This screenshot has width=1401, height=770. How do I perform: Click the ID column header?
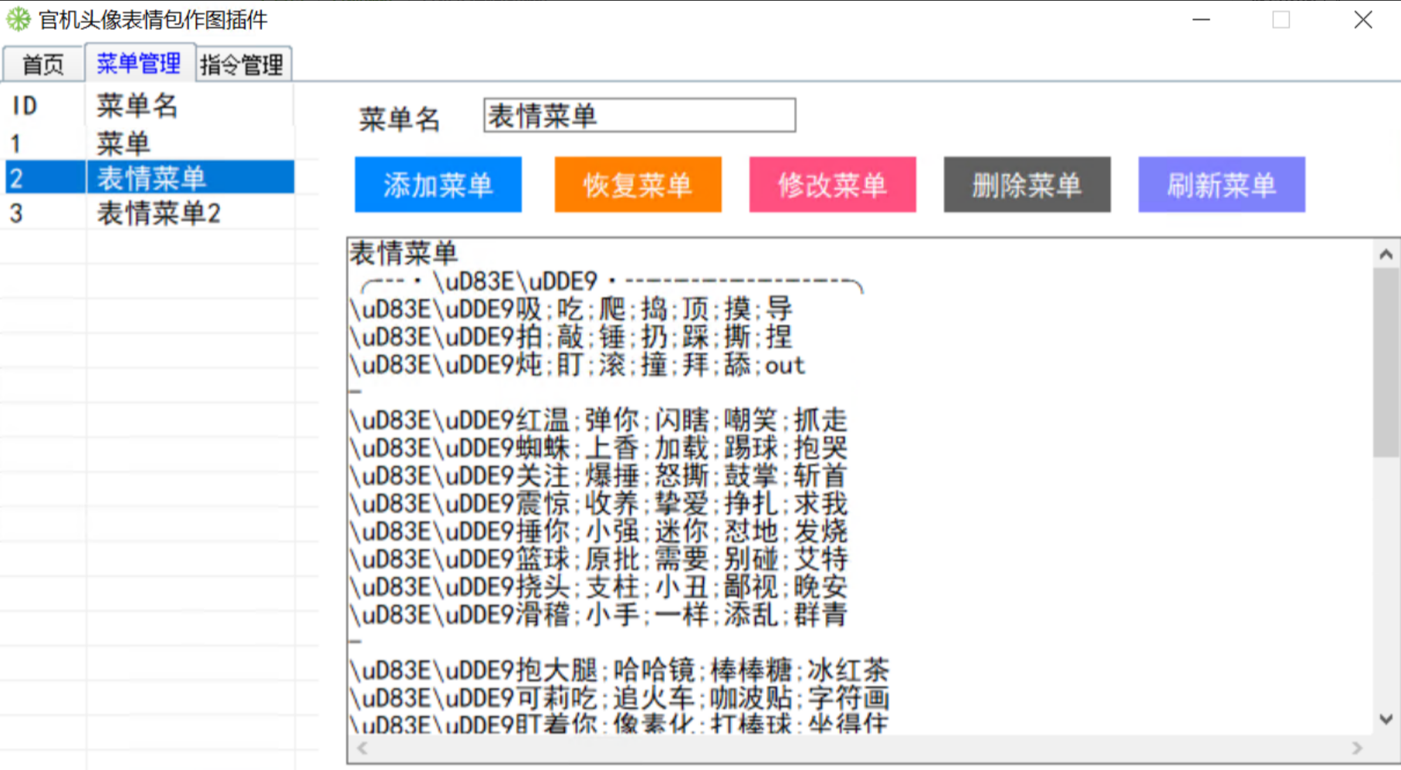coord(25,106)
